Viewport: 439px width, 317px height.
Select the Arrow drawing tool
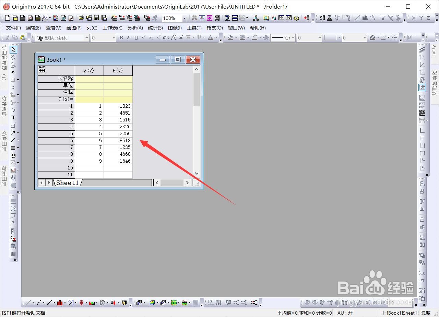13,133
